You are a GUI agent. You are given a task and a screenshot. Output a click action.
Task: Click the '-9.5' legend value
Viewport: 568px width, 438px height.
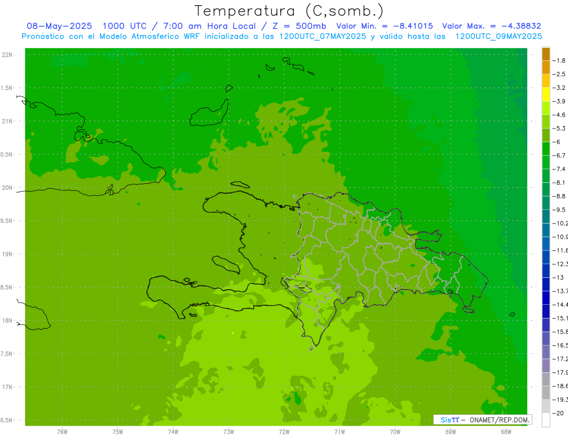click(560, 210)
